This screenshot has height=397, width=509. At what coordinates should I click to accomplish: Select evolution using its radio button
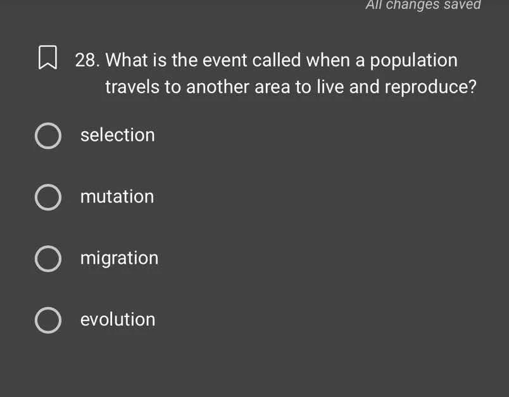pyautogui.click(x=47, y=320)
